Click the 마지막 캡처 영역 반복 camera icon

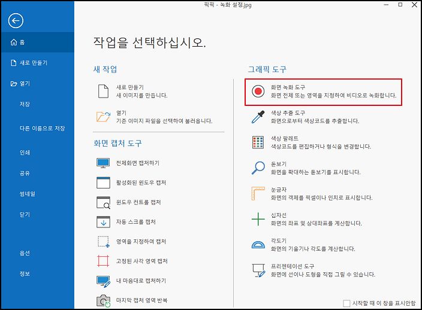point(103,301)
